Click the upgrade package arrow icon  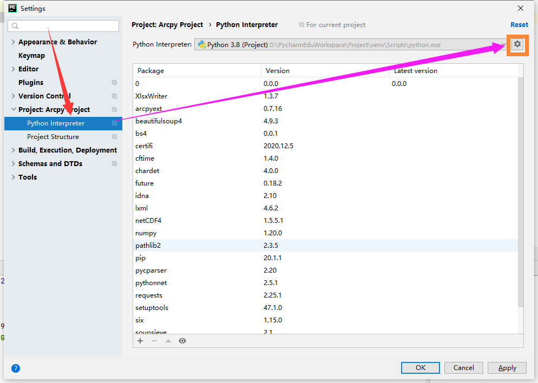[x=168, y=341]
